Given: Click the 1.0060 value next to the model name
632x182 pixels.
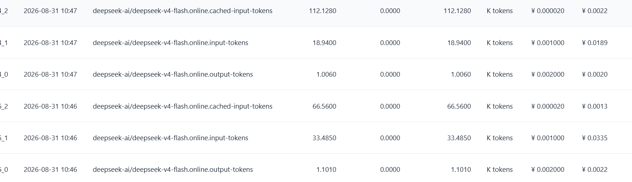Looking at the screenshot, I should [x=326, y=74].
